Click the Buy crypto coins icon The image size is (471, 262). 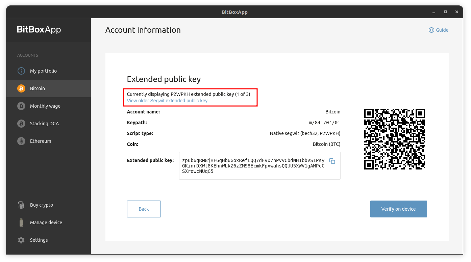coord(21,205)
